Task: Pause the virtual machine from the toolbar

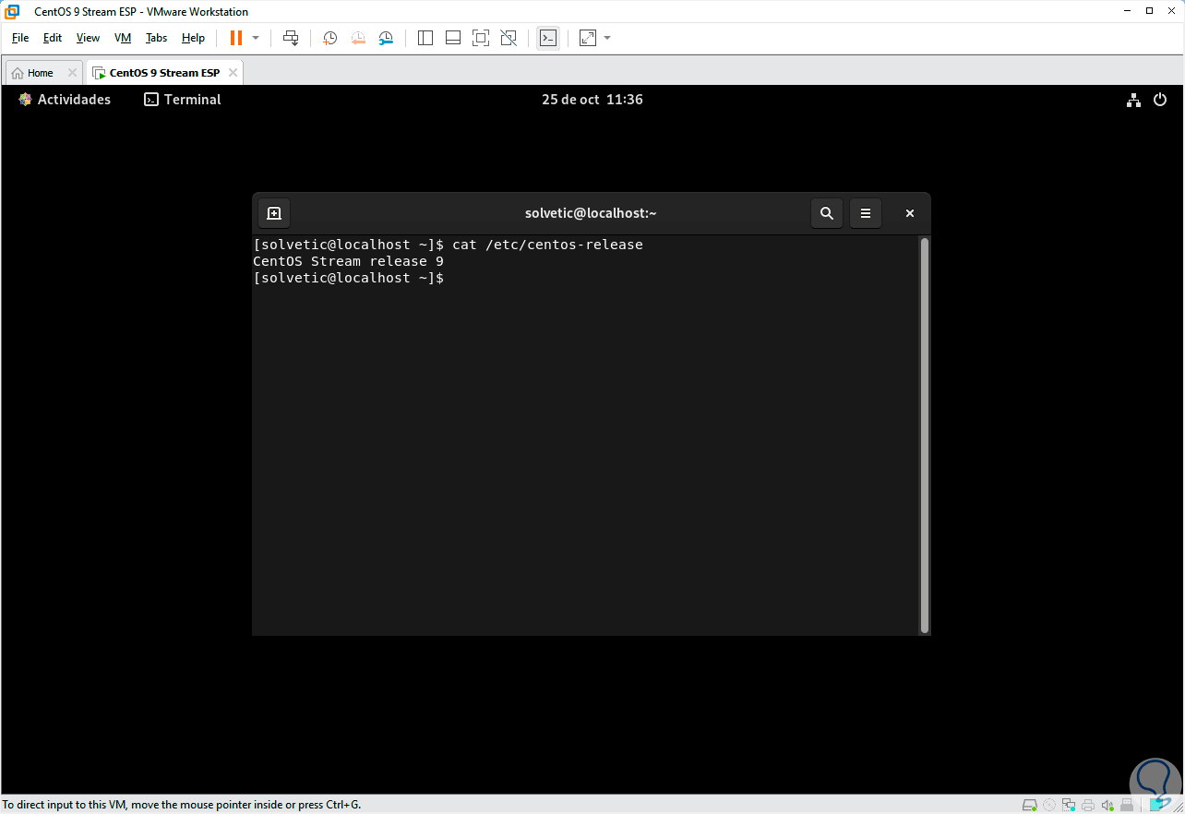Action: (x=235, y=38)
